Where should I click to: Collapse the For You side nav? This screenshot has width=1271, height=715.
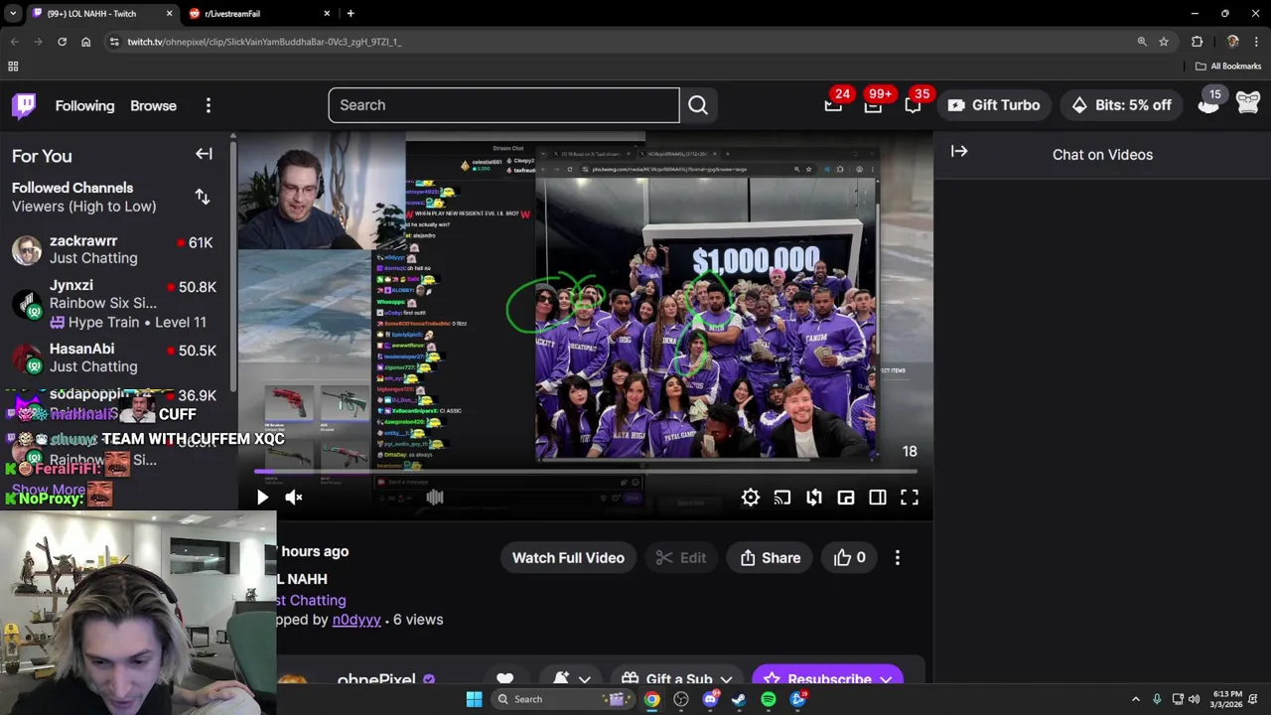coord(204,154)
